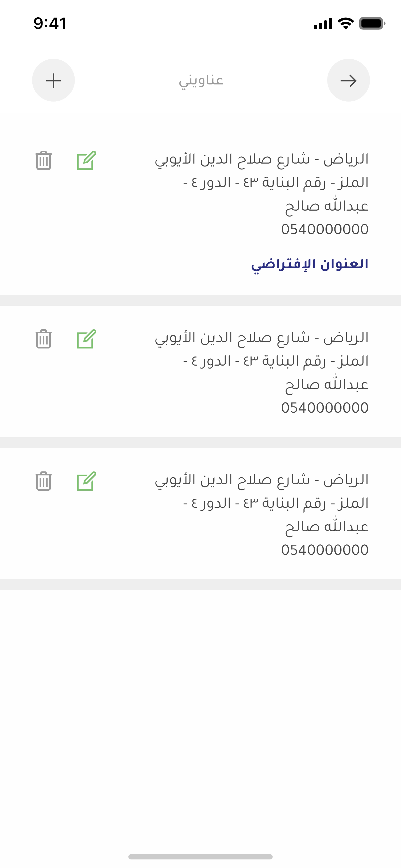
Task: Tap phone number in third address card
Action: click(x=325, y=550)
